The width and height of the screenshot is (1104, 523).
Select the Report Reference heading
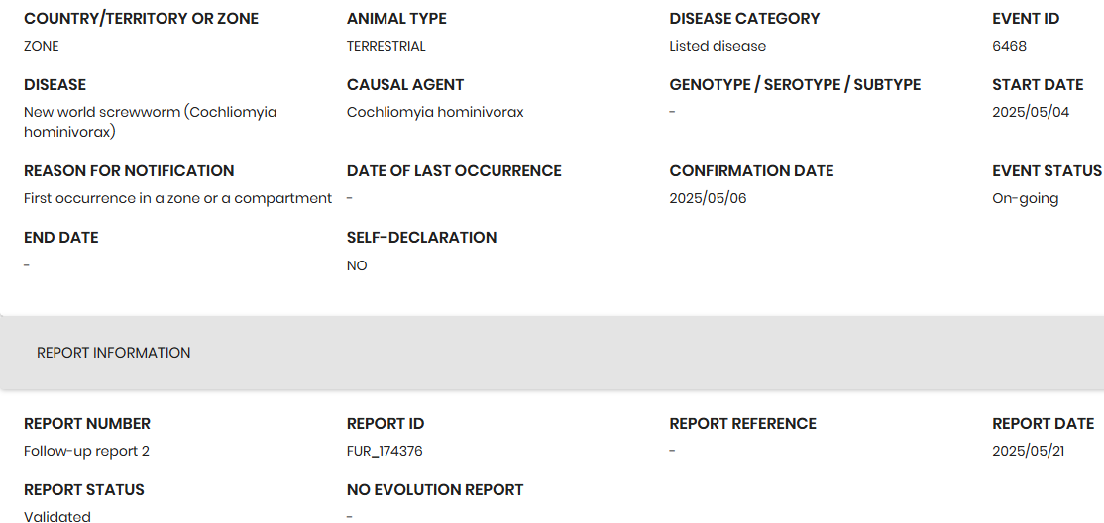coord(742,424)
